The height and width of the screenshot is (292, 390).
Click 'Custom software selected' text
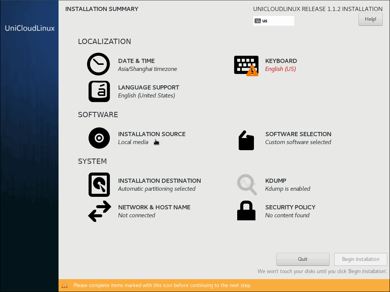click(298, 142)
